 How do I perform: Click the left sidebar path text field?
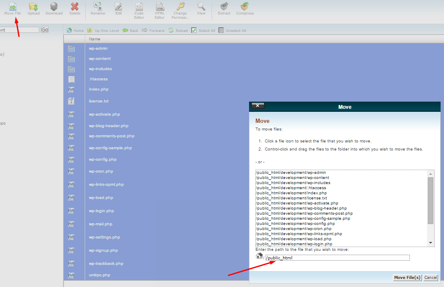(19, 30)
